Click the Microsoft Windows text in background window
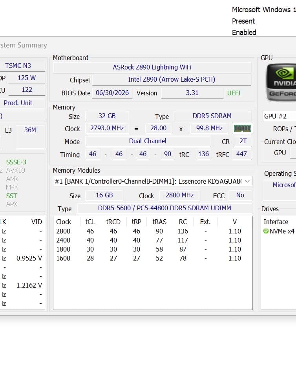296x370 pixels. pos(264,10)
